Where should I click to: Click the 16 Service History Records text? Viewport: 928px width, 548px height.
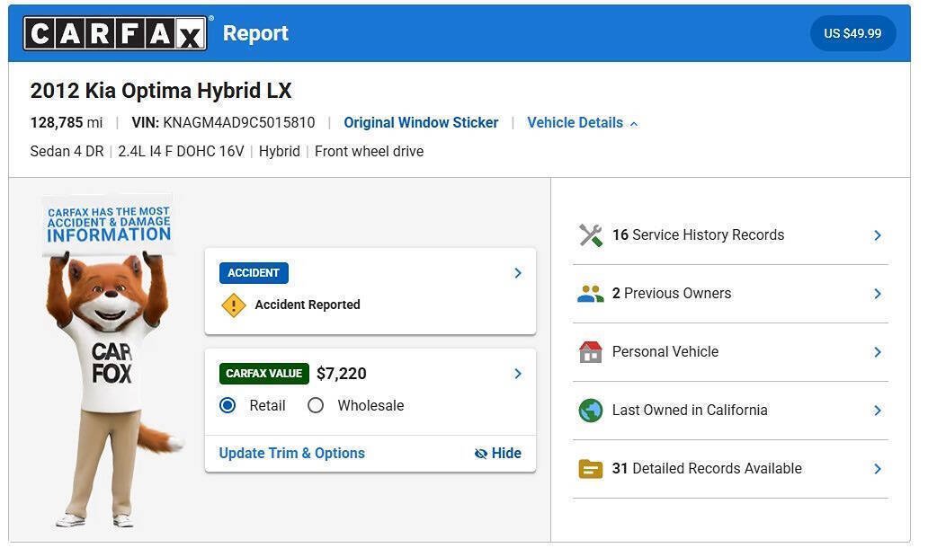click(699, 234)
